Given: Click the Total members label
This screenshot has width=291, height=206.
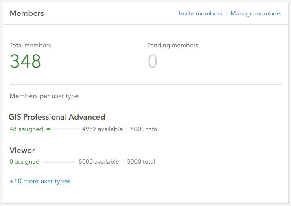Looking at the screenshot, I should coord(30,45).
